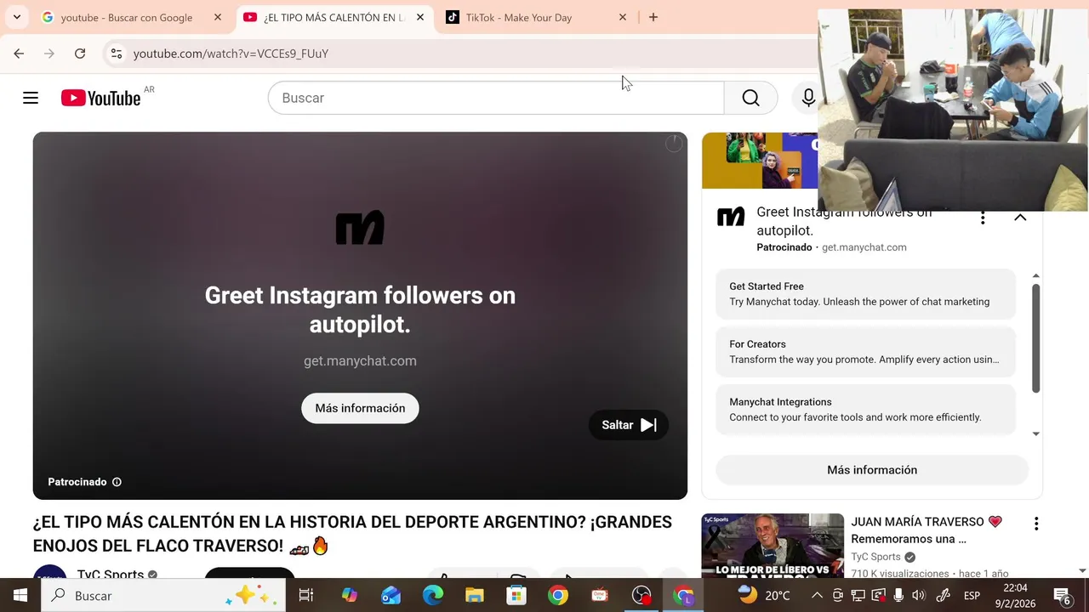
Task: Open options menu for the Traverso suggestion
Action: click(x=1036, y=524)
